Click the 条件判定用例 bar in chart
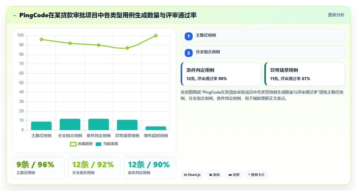 pos(99,124)
